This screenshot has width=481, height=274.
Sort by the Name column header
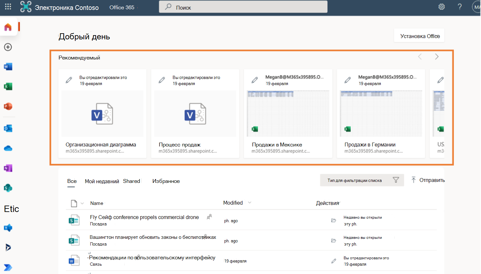97,203
